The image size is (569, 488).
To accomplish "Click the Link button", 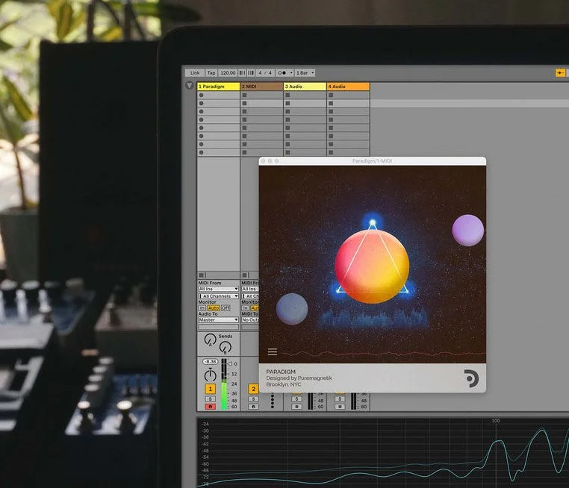I will pos(195,73).
